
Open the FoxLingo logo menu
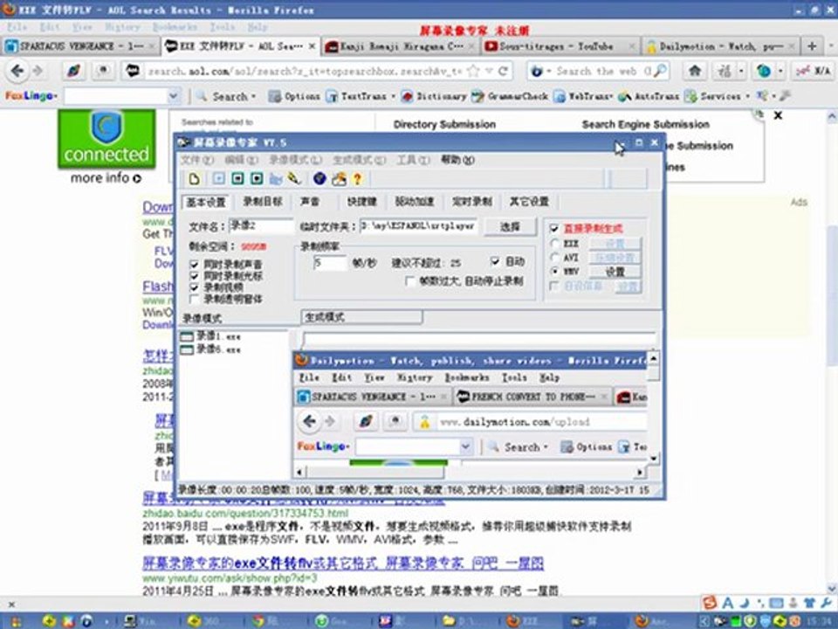pos(31,96)
